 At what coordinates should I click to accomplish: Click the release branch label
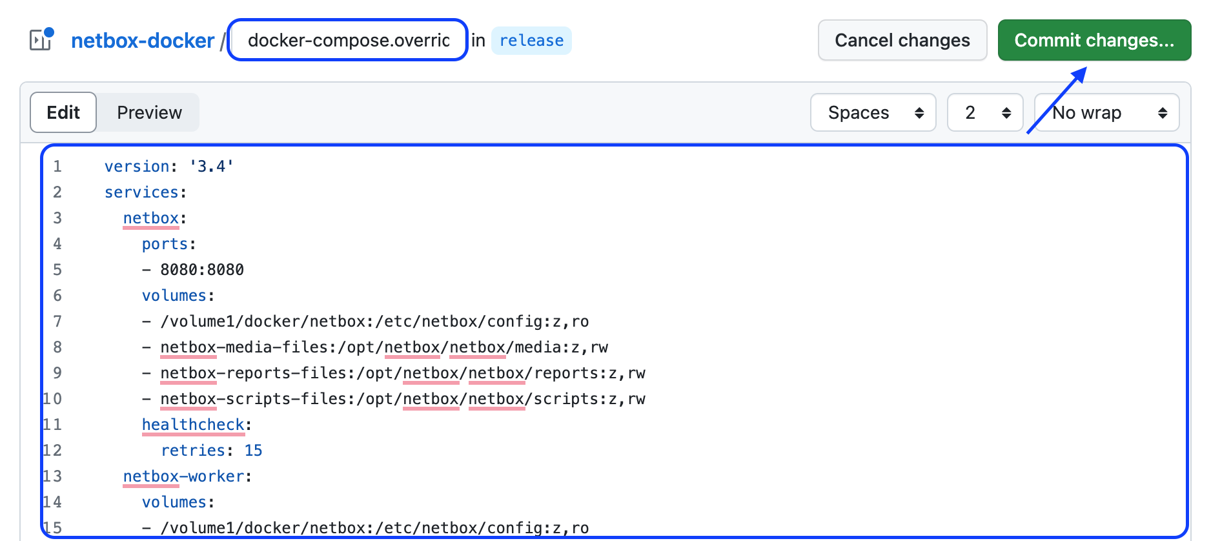[531, 41]
